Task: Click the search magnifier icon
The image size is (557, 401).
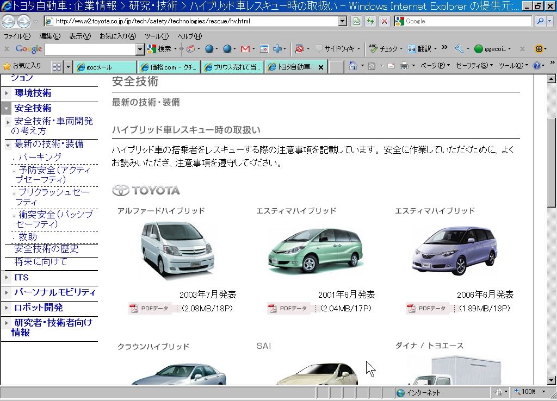Action: point(540,21)
